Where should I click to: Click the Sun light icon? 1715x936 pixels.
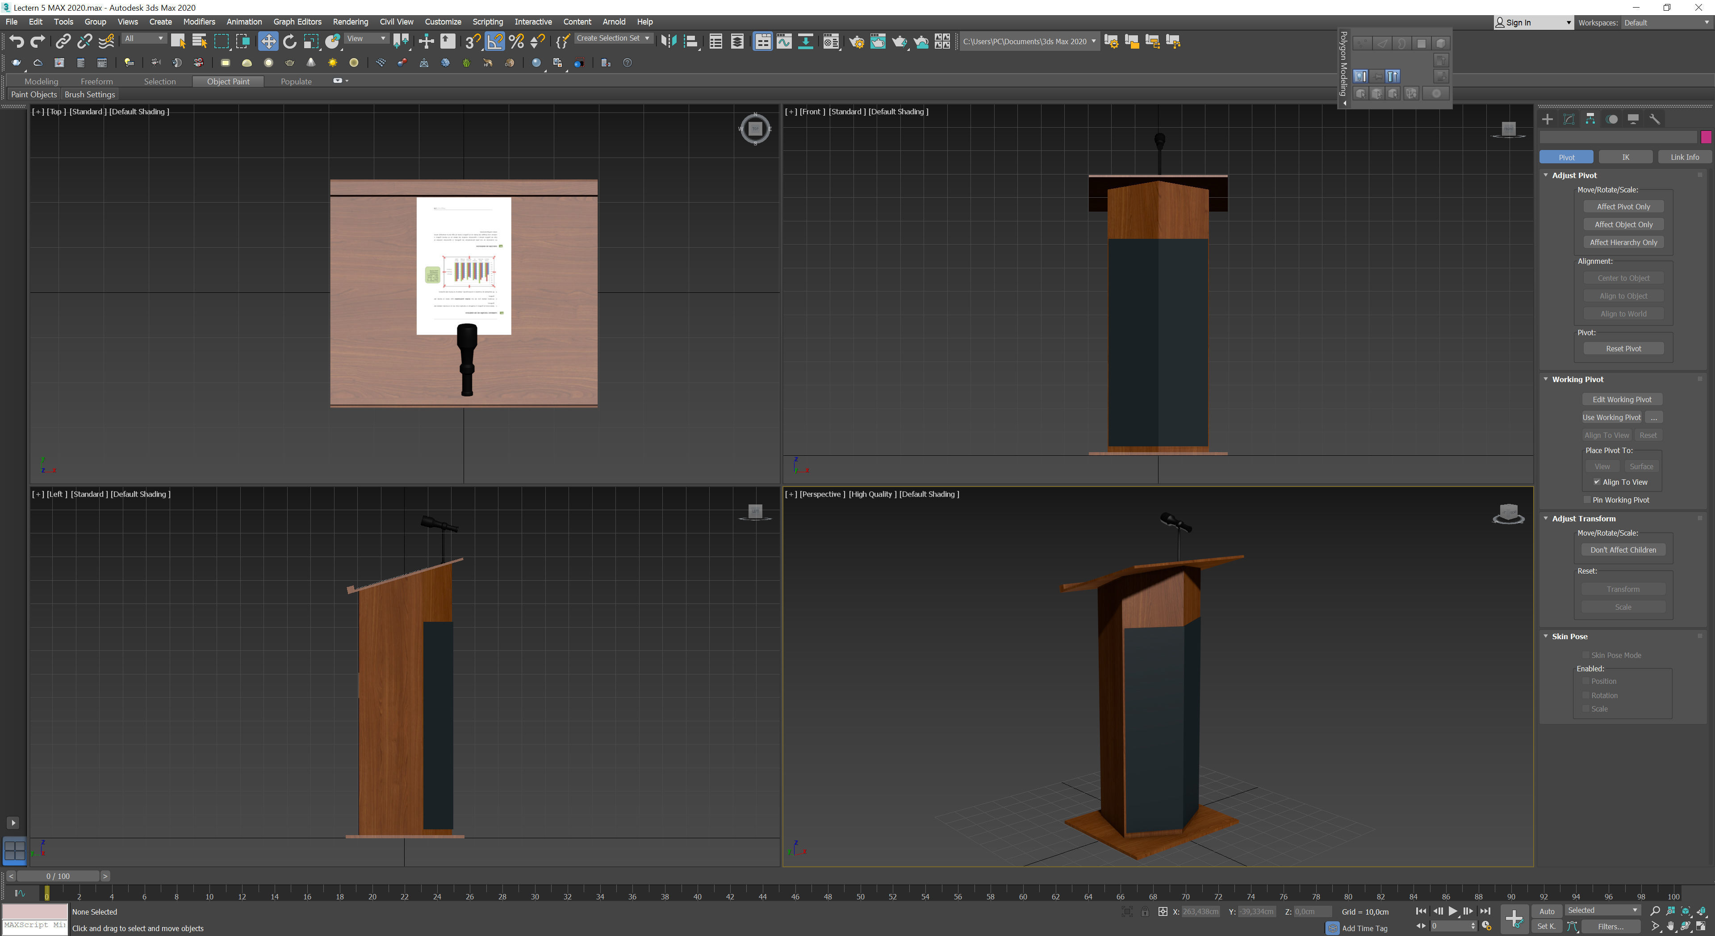tap(332, 62)
